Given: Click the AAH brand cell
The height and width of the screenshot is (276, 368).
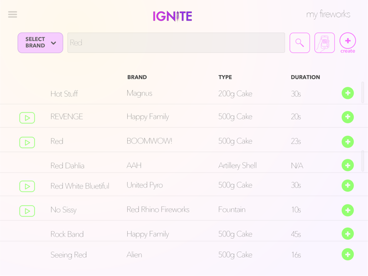Looking at the screenshot, I should [134, 166].
